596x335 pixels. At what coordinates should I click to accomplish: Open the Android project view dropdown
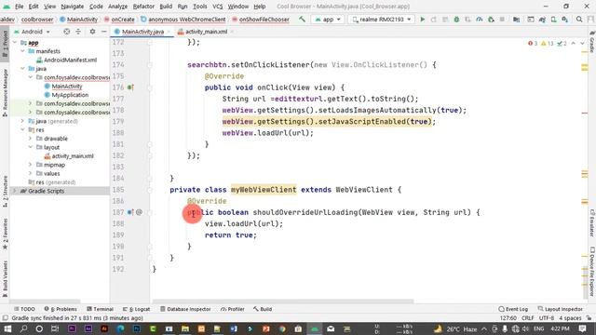coord(32,32)
